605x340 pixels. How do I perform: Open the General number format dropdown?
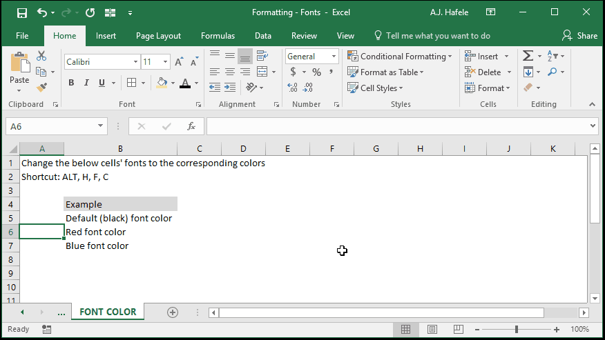(x=334, y=57)
